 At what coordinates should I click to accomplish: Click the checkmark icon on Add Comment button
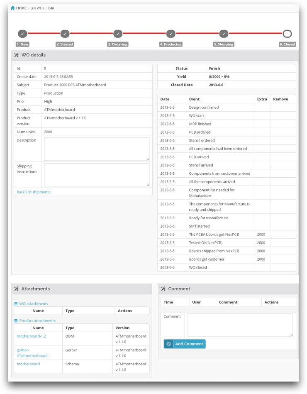coord(169,344)
